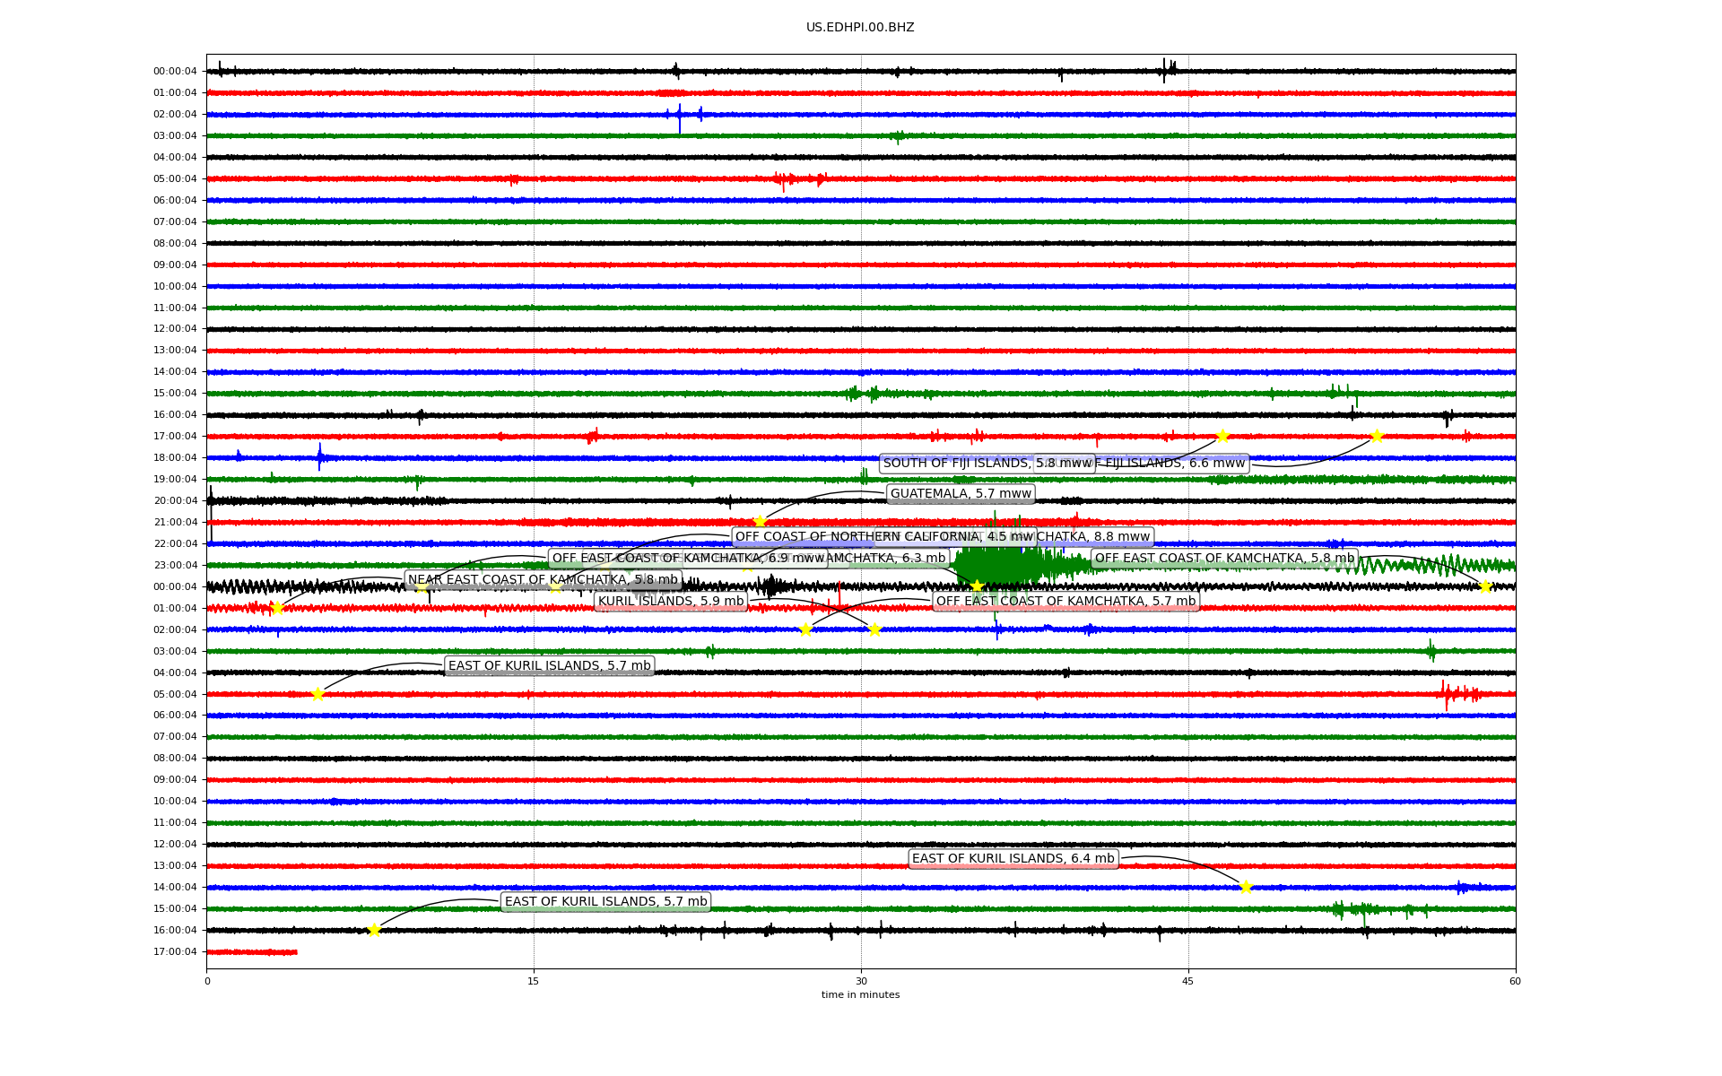
Task: Select the OFF EAST COAST OF KAMCHATKA, 5.8 mb label
Action: 1224,559
